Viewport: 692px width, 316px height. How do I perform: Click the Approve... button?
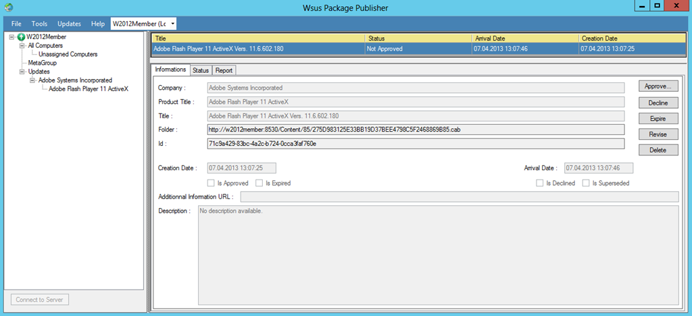tap(658, 87)
